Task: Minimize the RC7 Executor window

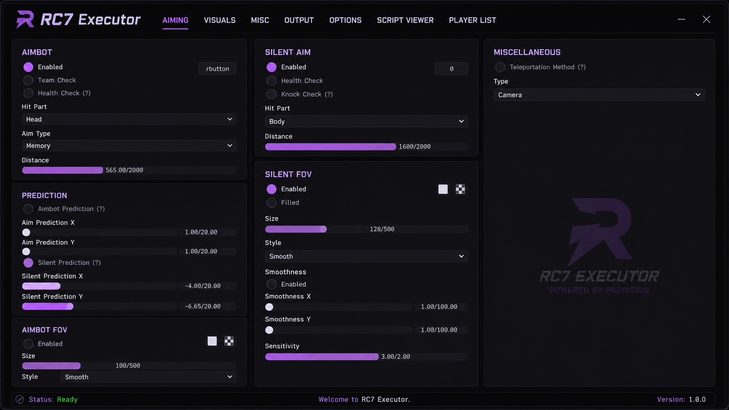Action: pos(681,20)
